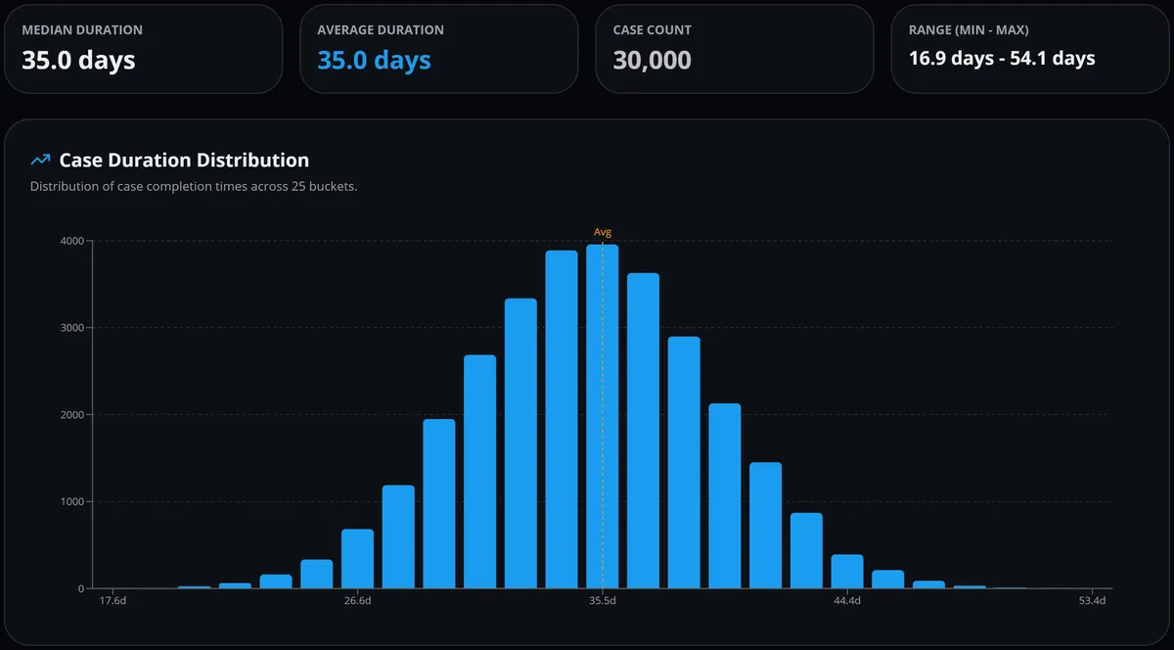1174x650 pixels.
Task: Select the blue Average Duration value 35.0 days
Action: pos(375,60)
